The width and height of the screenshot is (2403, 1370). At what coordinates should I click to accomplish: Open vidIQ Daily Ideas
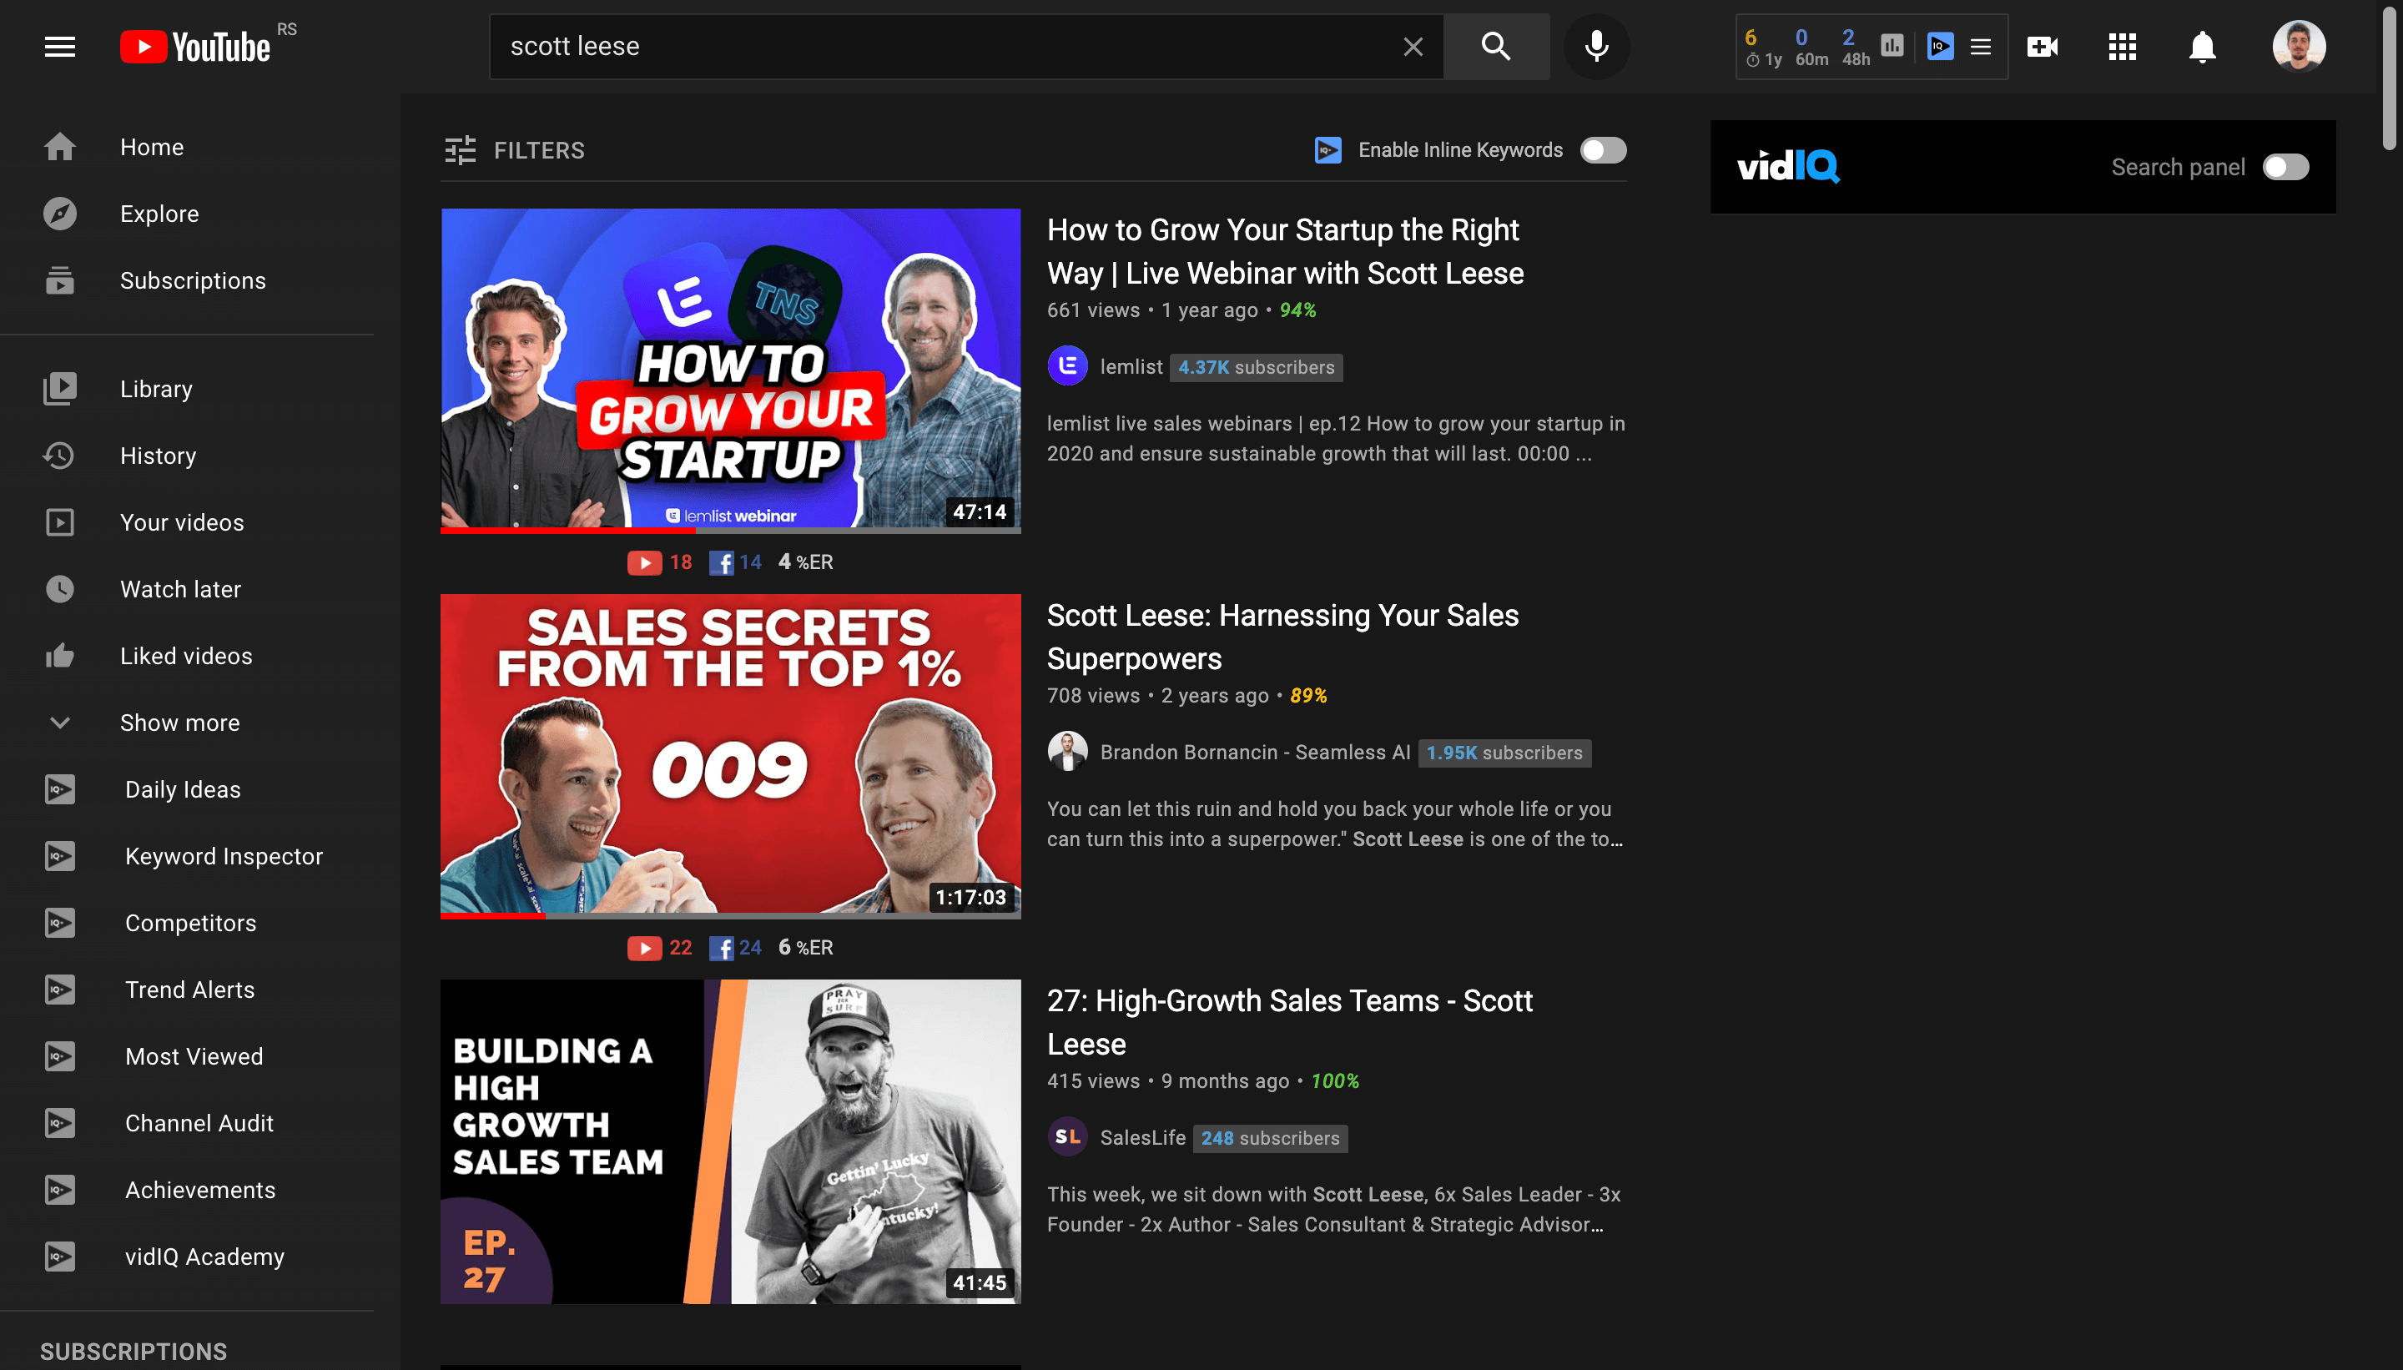tap(183, 789)
